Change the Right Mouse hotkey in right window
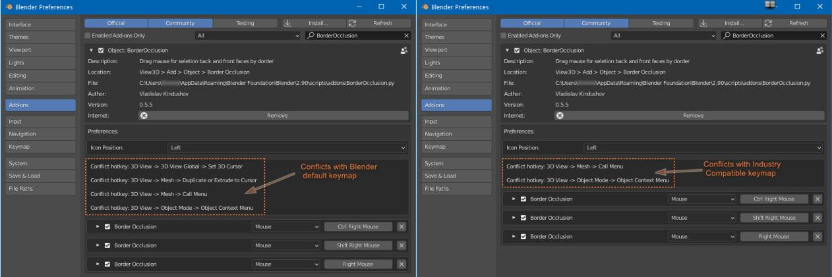 775,236
